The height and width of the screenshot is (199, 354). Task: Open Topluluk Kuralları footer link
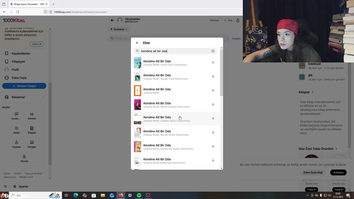click(33, 174)
